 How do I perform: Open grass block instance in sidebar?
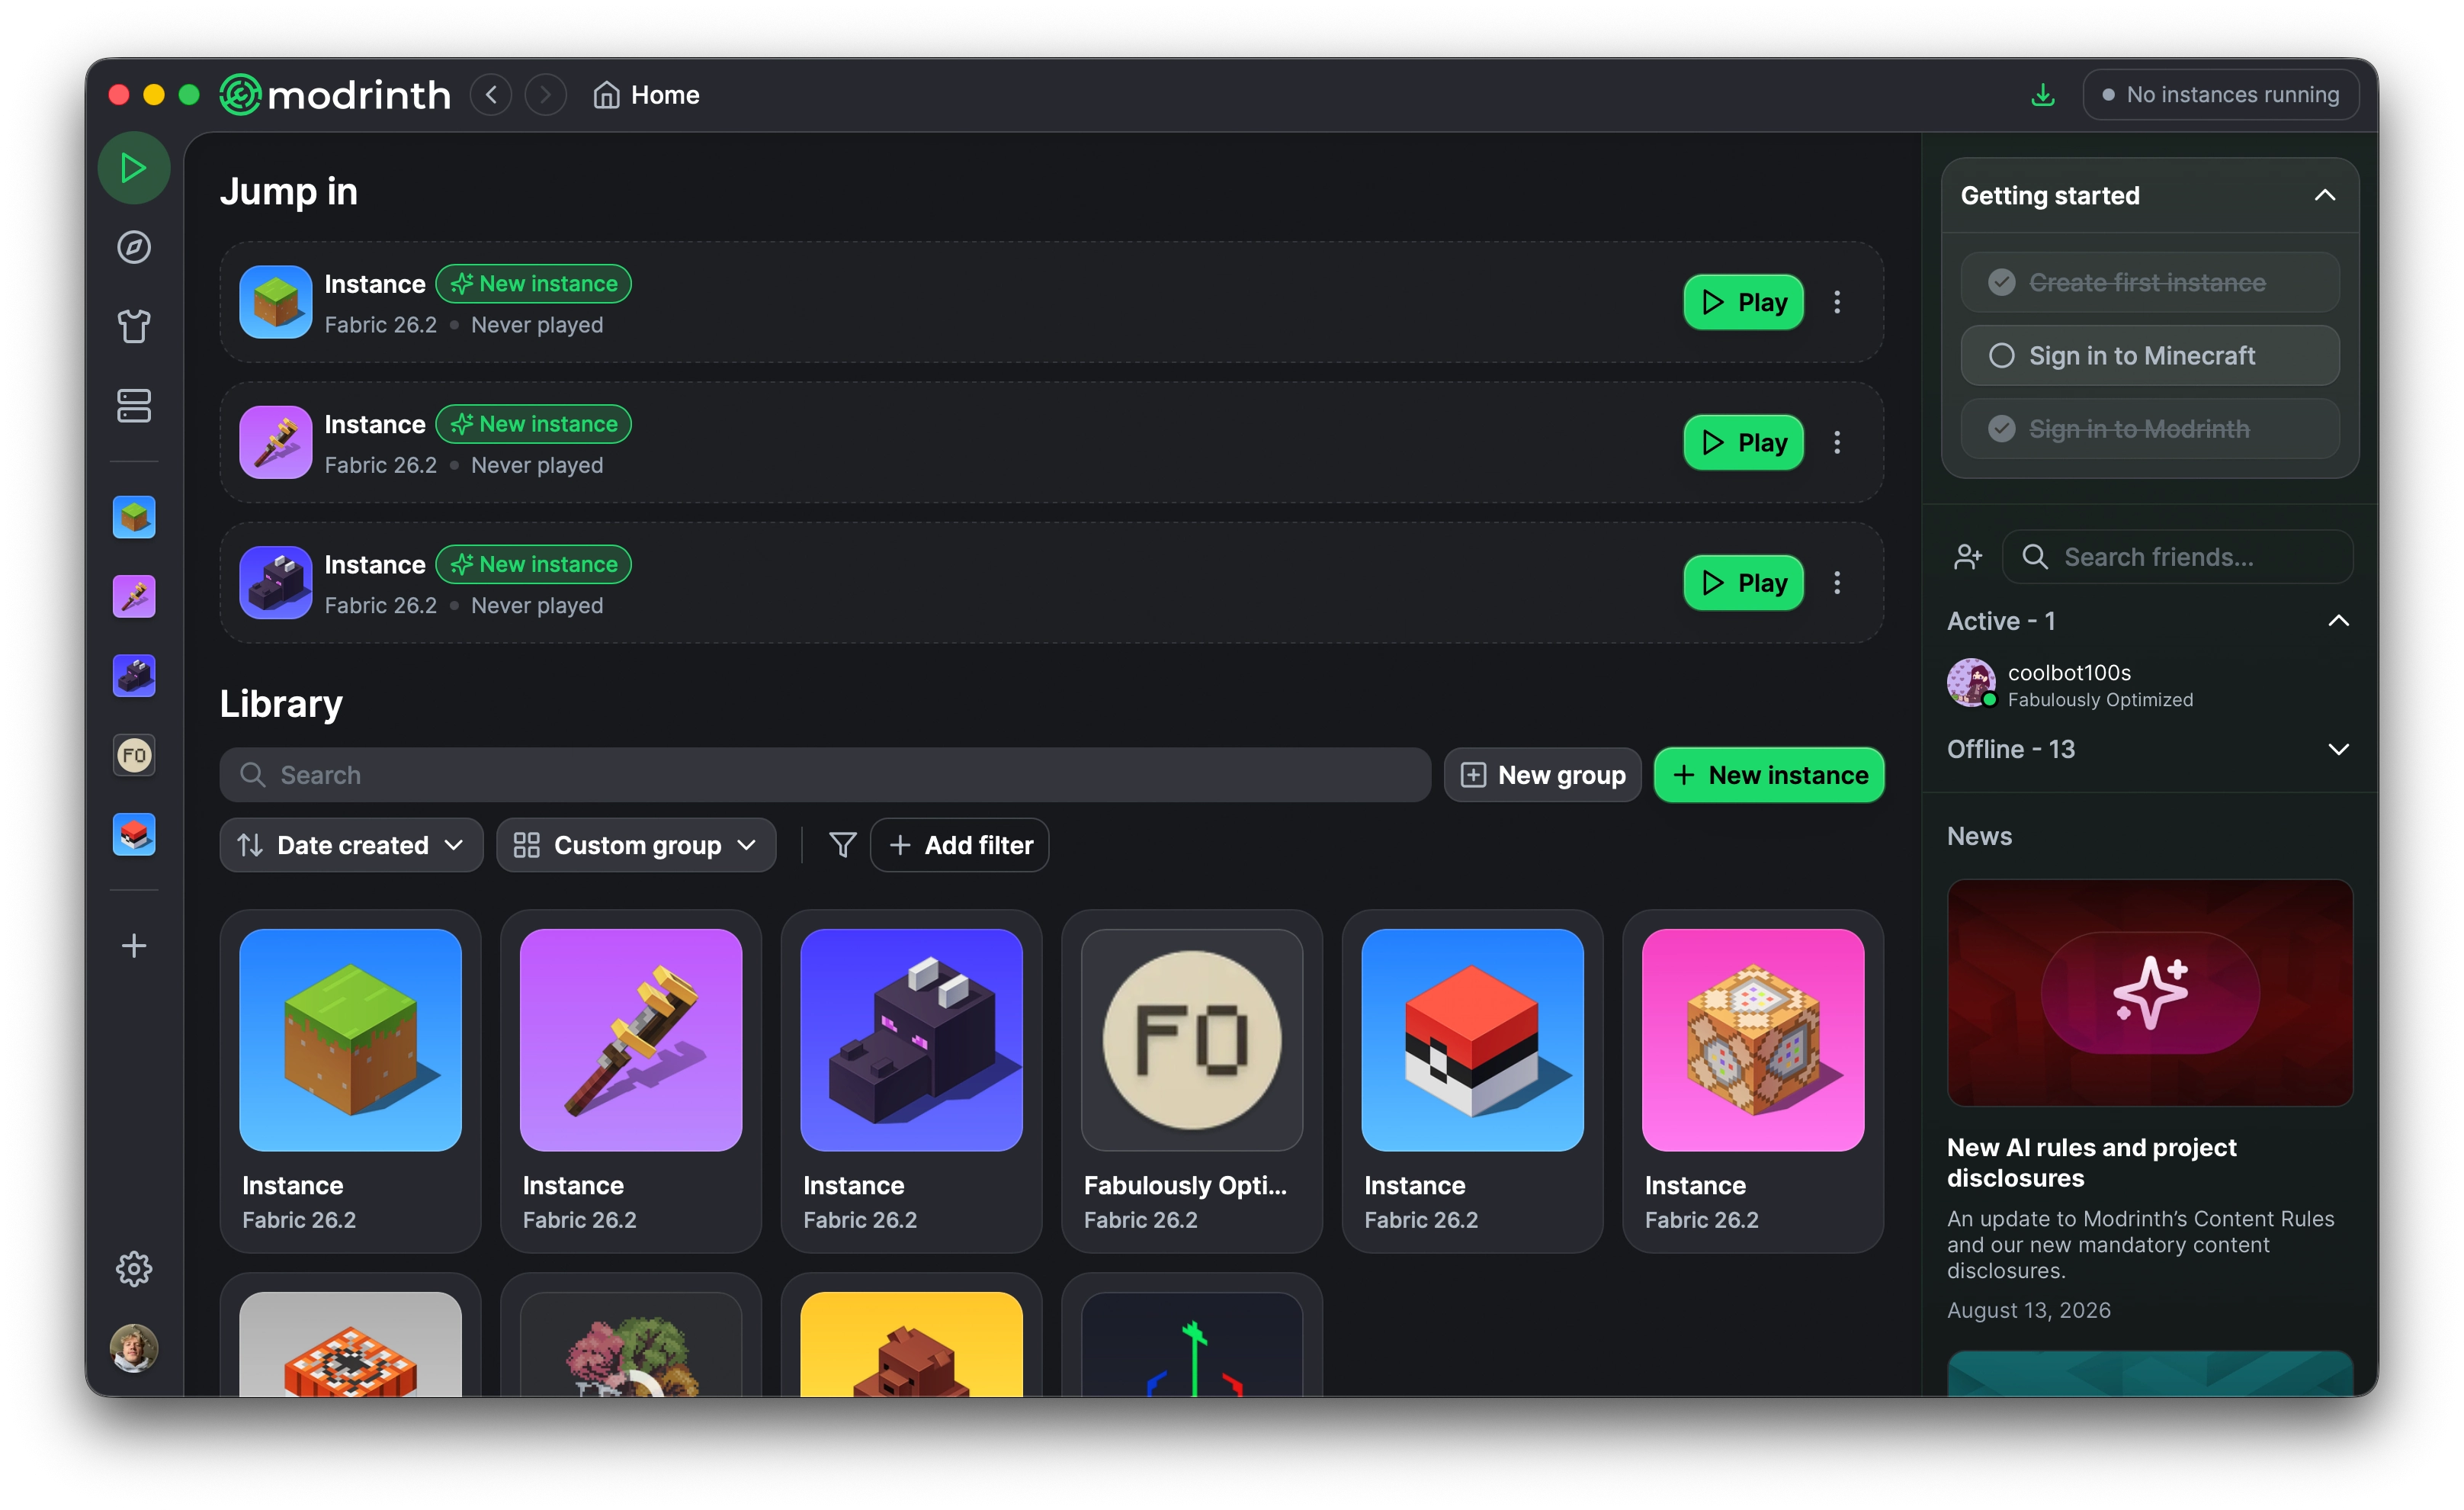click(134, 517)
